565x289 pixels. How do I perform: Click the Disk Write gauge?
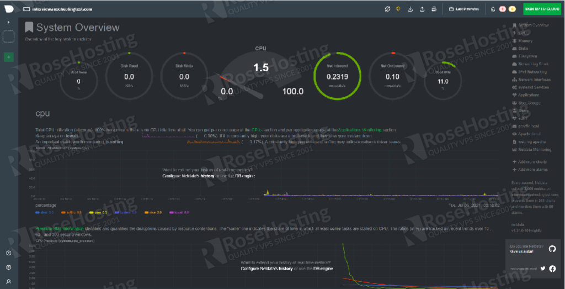(x=184, y=76)
